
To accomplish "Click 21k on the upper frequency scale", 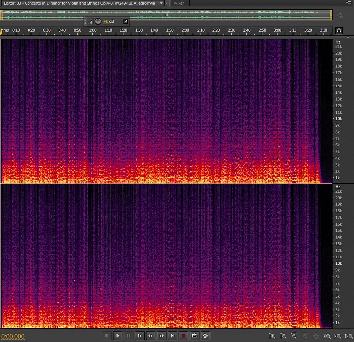I will point(338,47).
